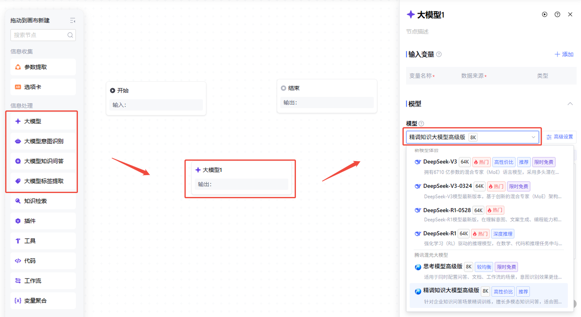Select 思考模型高级版 option

click(443, 267)
